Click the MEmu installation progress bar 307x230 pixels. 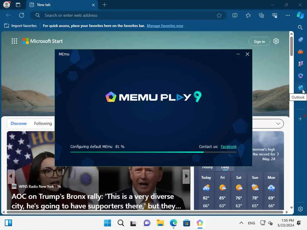tap(153, 152)
